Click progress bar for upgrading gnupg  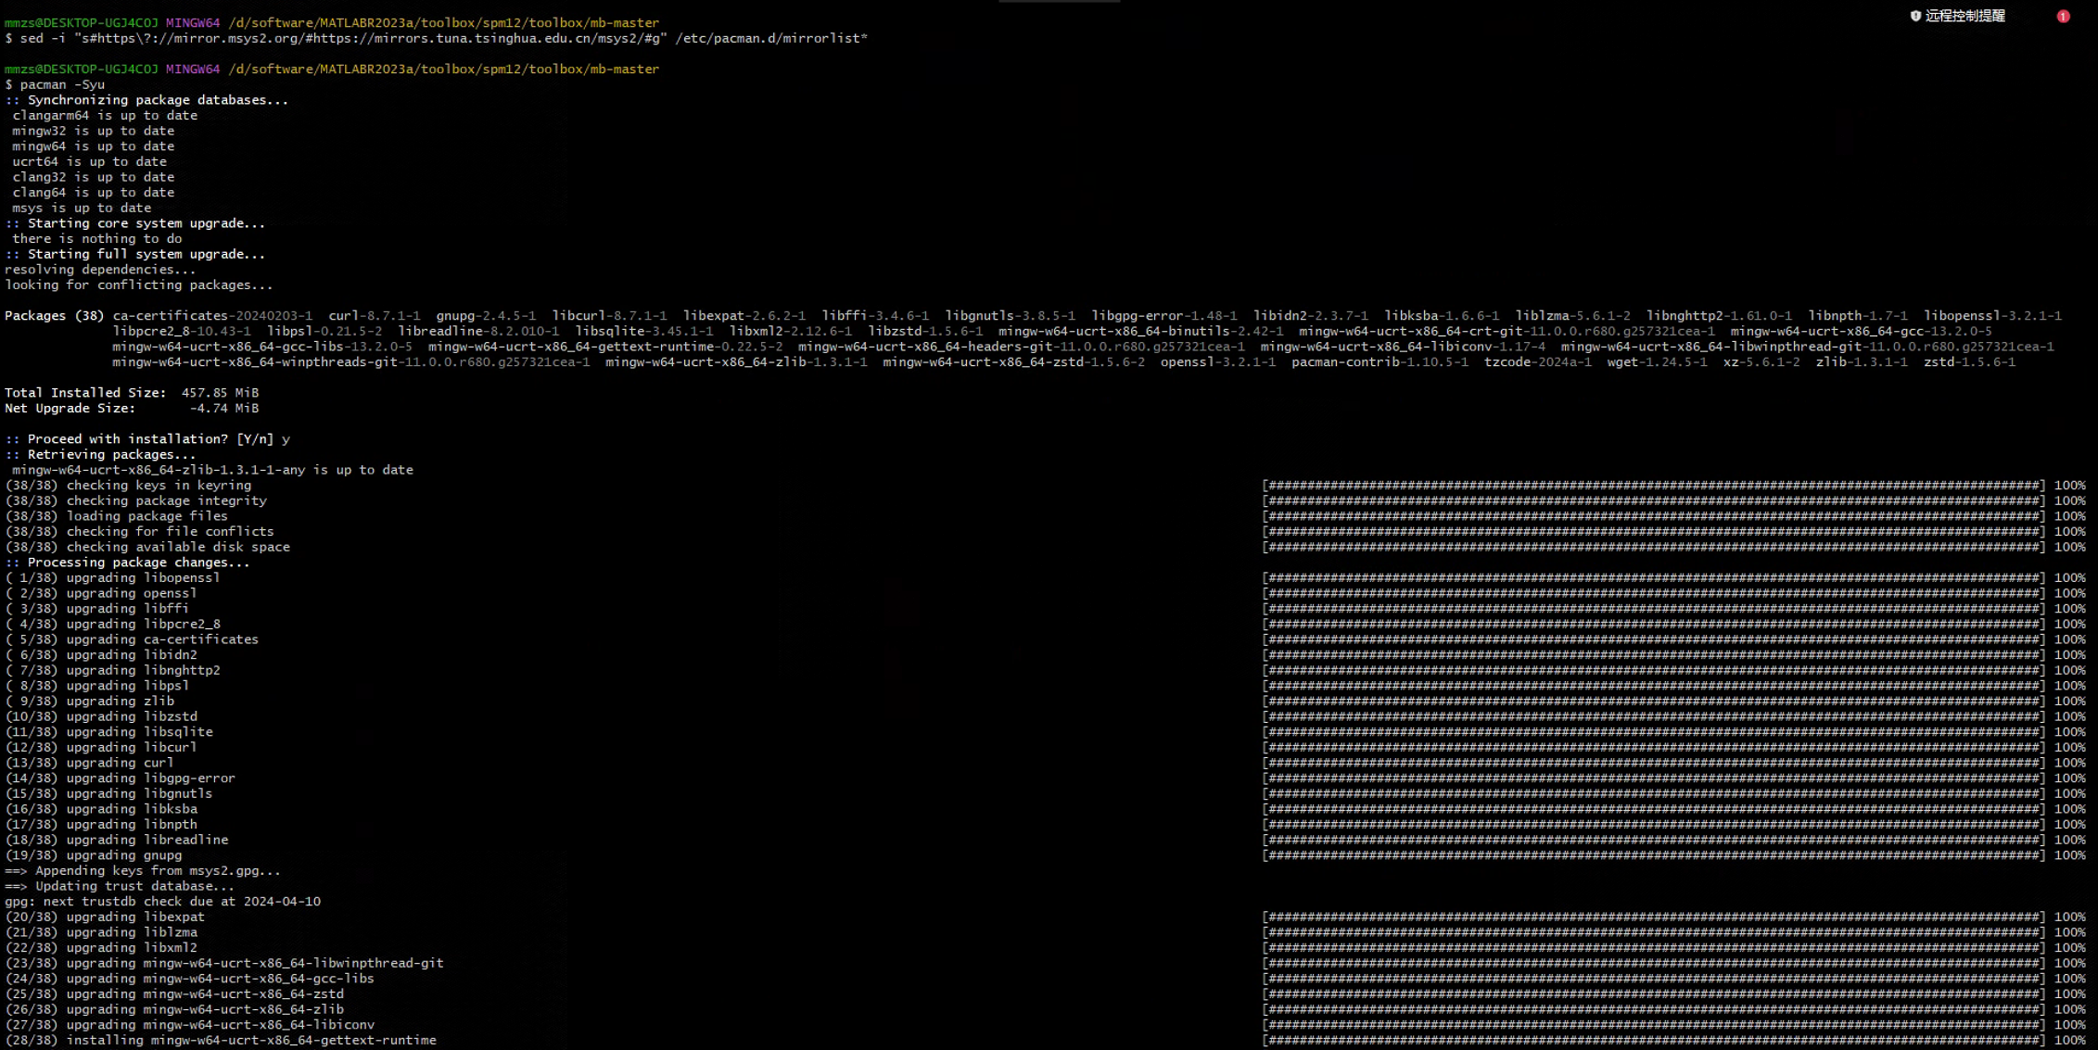pos(1653,855)
